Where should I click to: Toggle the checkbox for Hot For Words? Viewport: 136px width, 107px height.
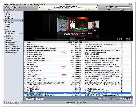coord(24,69)
